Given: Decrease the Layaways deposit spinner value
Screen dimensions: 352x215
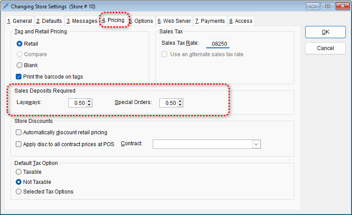Looking at the screenshot, I should point(89,105).
